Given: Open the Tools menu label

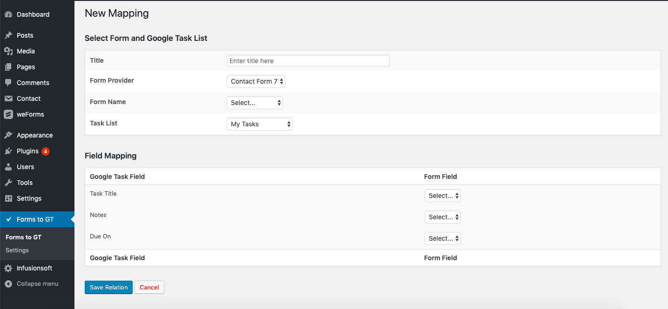Looking at the screenshot, I should [25, 183].
